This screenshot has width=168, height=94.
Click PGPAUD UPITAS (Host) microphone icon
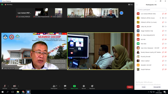tap(163, 18)
